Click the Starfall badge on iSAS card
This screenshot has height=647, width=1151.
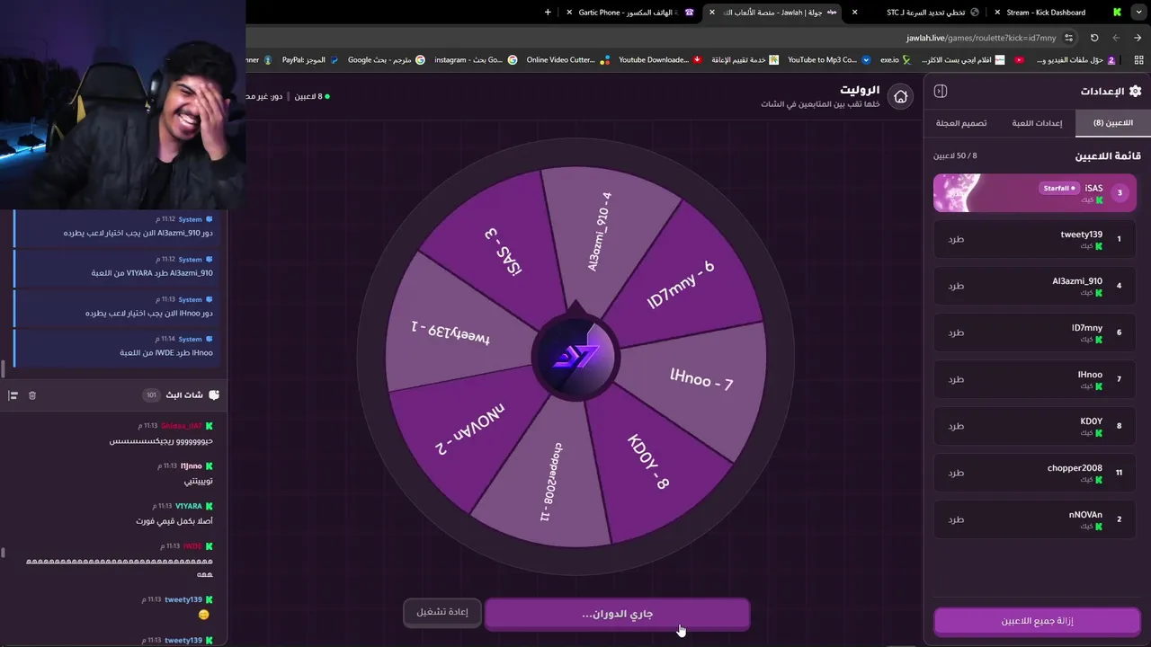tap(1058, 189)
